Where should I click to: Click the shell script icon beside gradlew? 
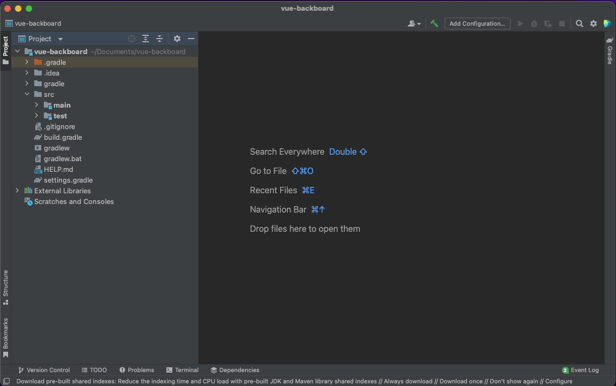click(37, 148)
